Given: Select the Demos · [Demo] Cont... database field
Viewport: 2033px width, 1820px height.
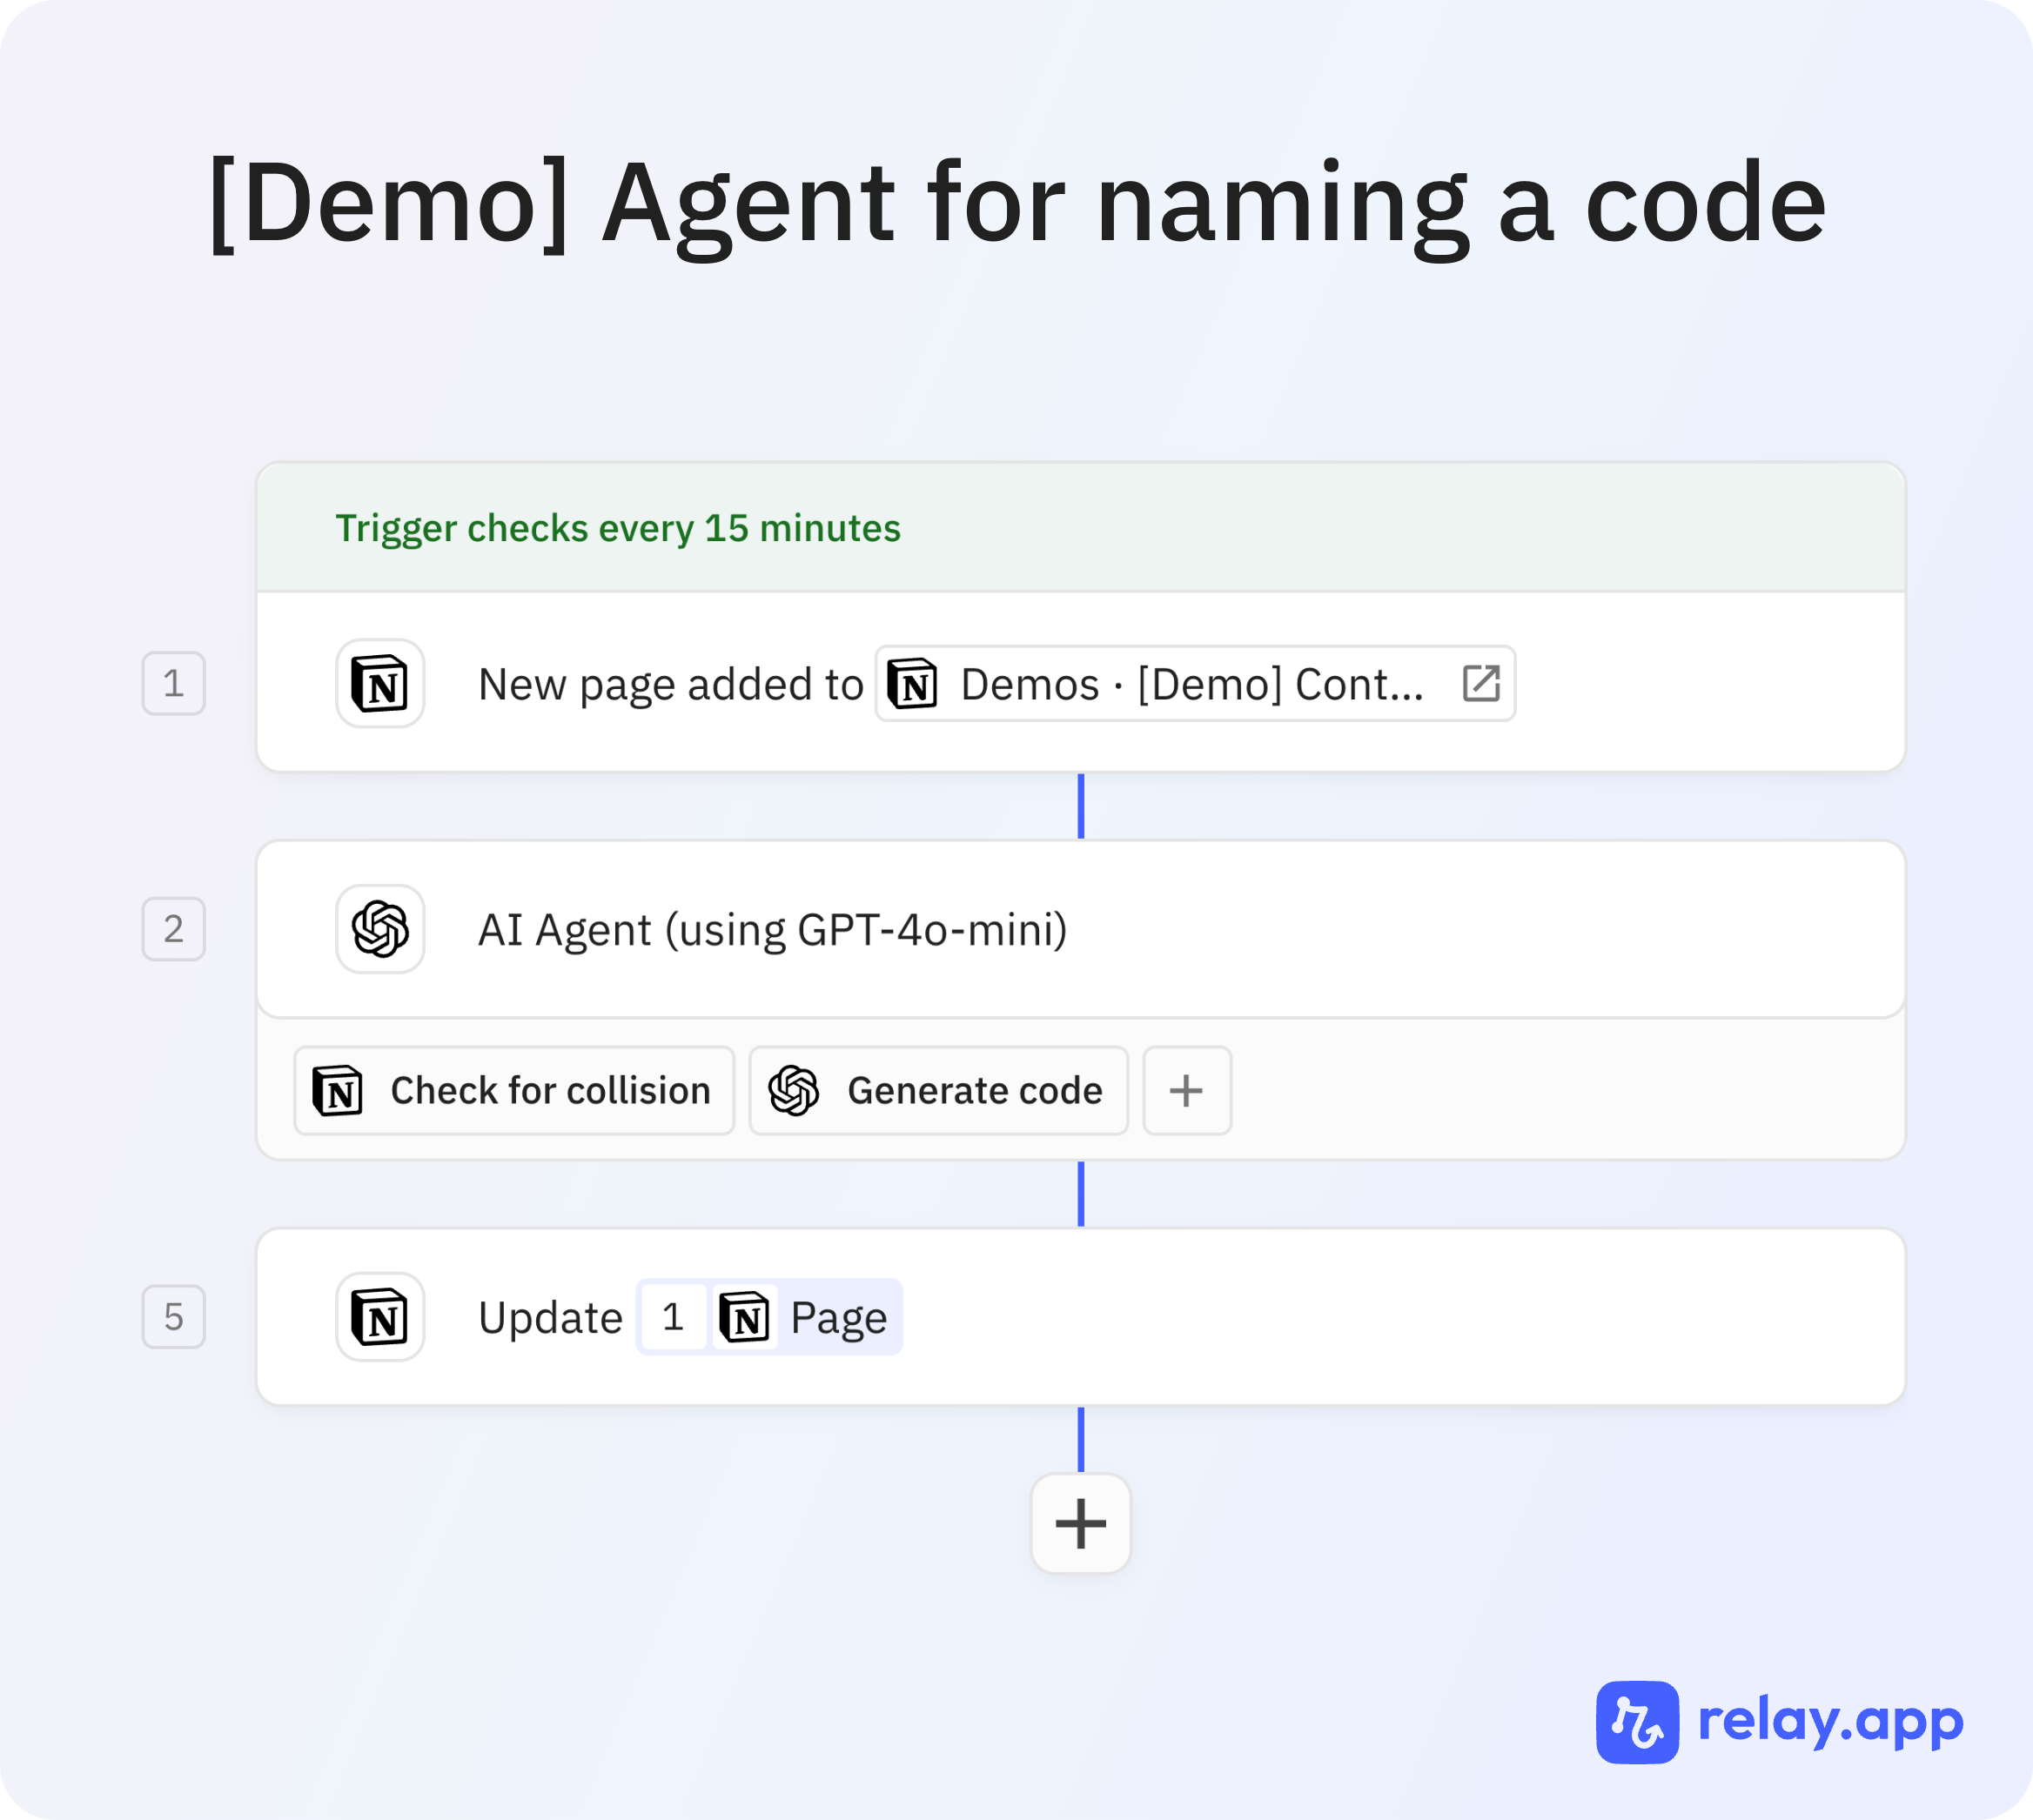Looking at the screenshot, I should [x=1191, y=684].
